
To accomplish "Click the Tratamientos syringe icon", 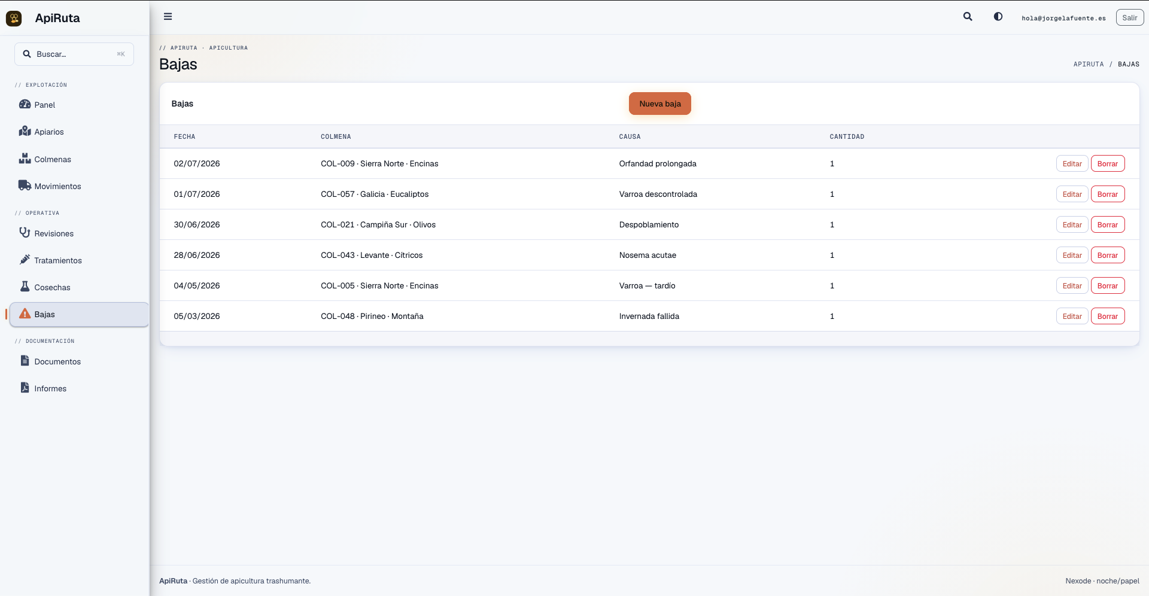I will pos(25,260).
